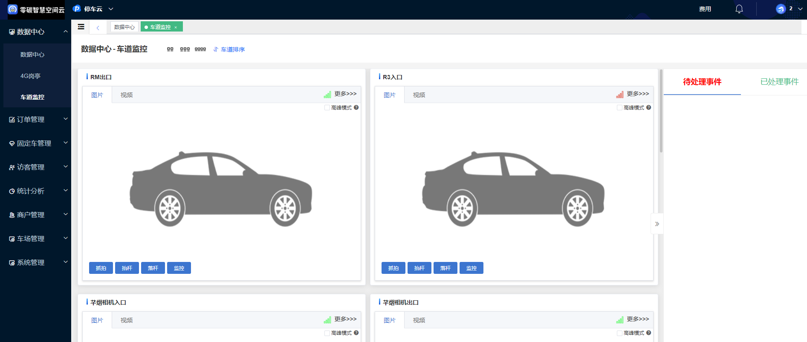Open 车道排序 lane sorting link
This screenshot has height=342, width=807.
pos(229,49)
